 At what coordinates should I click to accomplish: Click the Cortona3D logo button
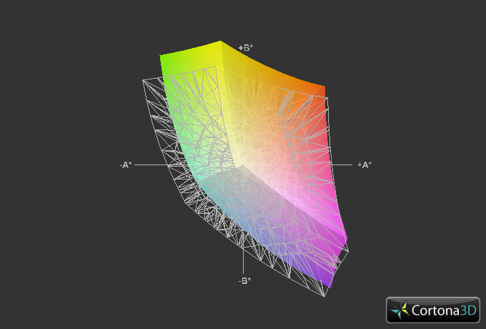(432, 310)
